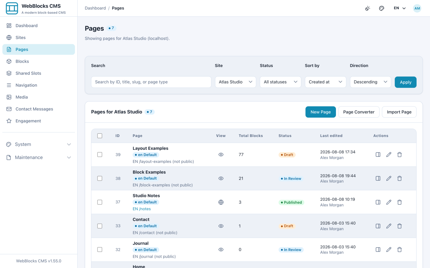Open the EN language selector
430x268 pixels.
click(400, 8)
